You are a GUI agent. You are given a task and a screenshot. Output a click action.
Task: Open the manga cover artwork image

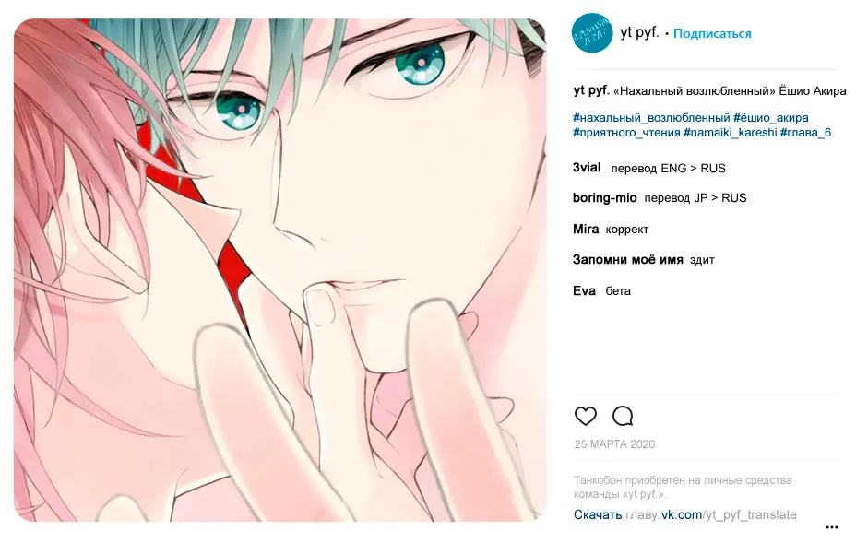tap(279, 270)
